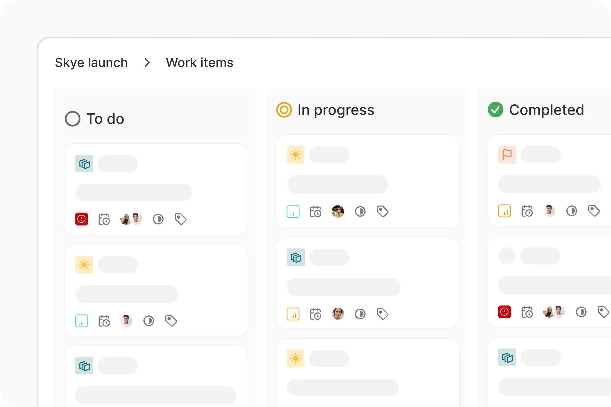611x407 pixels.
Task: Click the Work items breadcrumb label
Action: (x=199, y=63)
